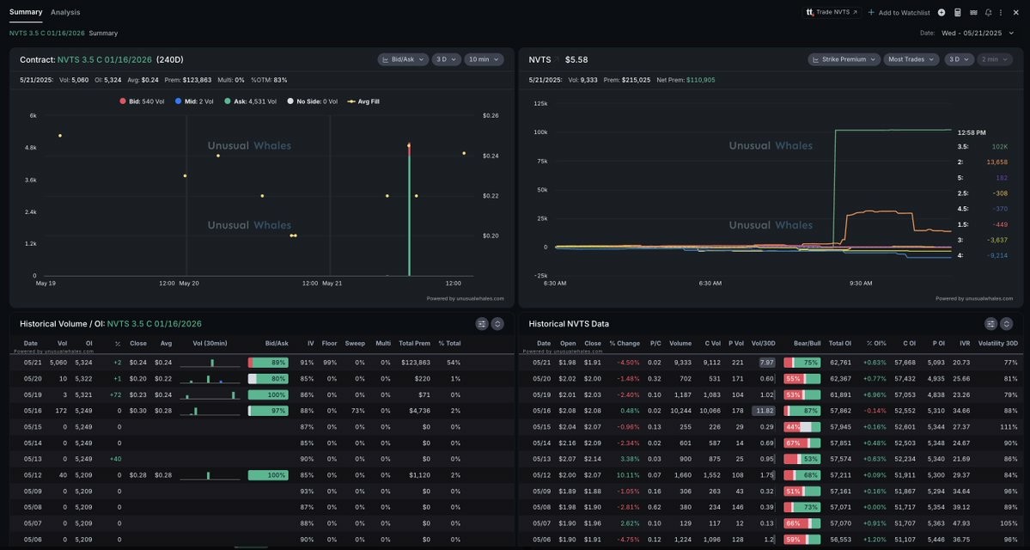Click the 44% Bear/Bull bar for 05/15
The height and width of the screenshot is (550, 1030).
pyautogui.click(x=802, y=427)
